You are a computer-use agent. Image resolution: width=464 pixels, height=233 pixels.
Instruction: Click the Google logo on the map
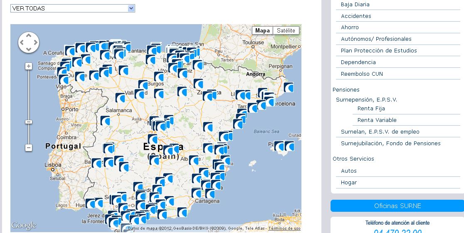24,225
